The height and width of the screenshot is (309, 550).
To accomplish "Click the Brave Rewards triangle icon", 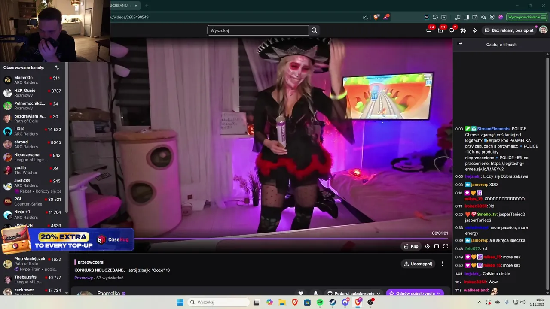I will coord(386,17).
